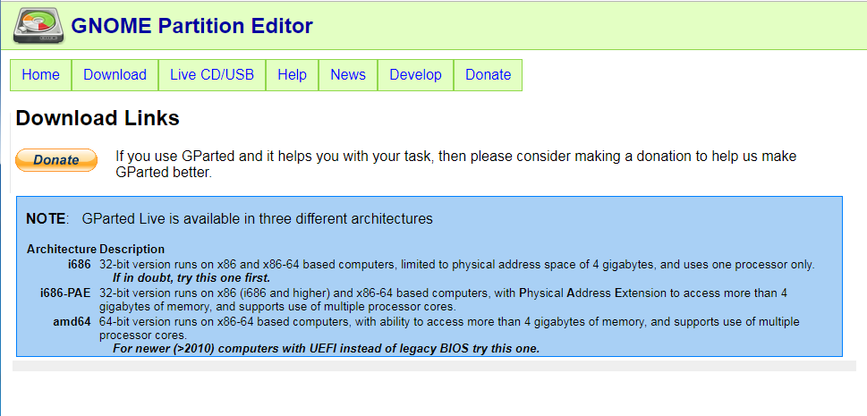Click the Description column header
The width and height of the screenshot is (867, 416).
point(132,249)
